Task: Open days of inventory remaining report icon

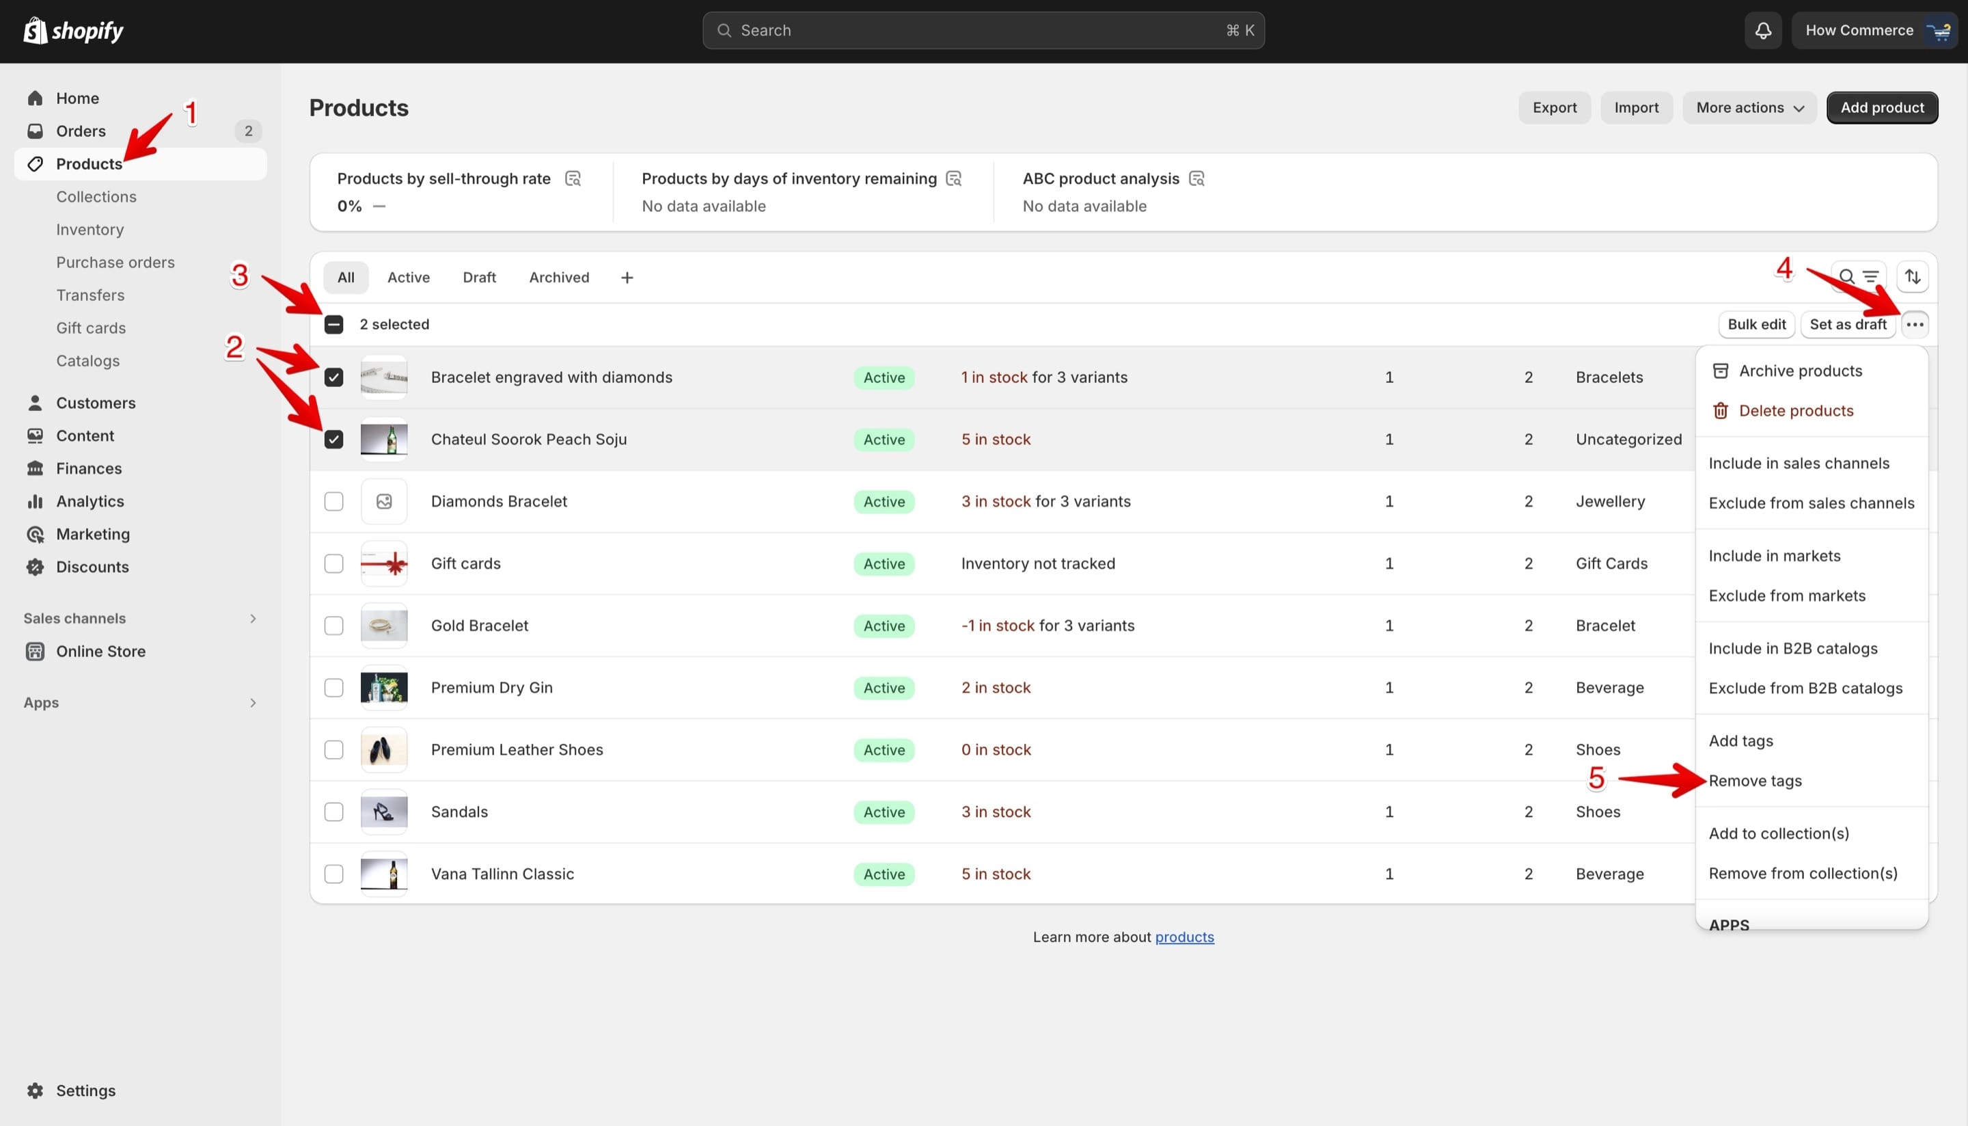Action: click(954, 178)
